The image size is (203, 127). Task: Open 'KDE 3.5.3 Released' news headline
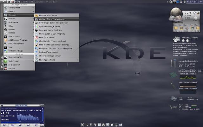(180, 48)
